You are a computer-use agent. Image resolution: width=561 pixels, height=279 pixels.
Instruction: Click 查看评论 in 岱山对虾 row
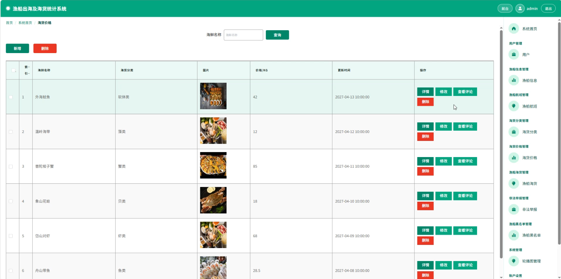pyautogui.click(x=465, y=231)
